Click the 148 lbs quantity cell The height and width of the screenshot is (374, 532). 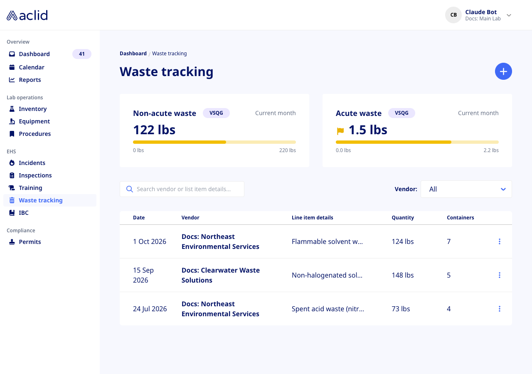click(403, 275)
